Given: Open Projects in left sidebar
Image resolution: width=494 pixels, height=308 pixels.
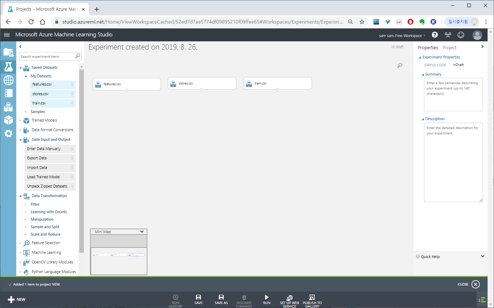Looking at the screenshot, I should click(x=8, y=53).
